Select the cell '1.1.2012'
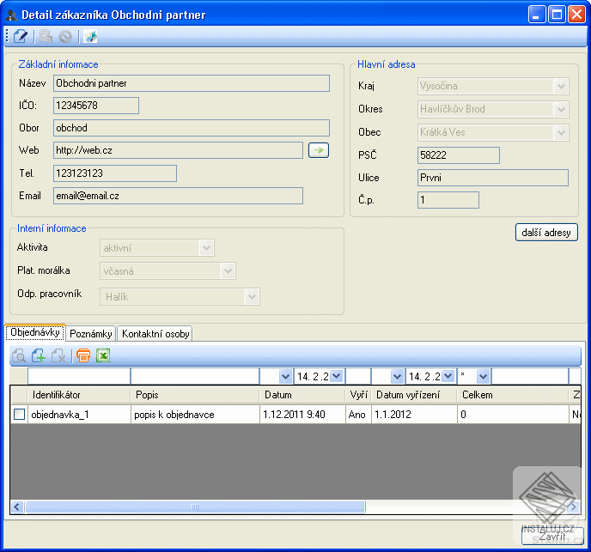 414,415
